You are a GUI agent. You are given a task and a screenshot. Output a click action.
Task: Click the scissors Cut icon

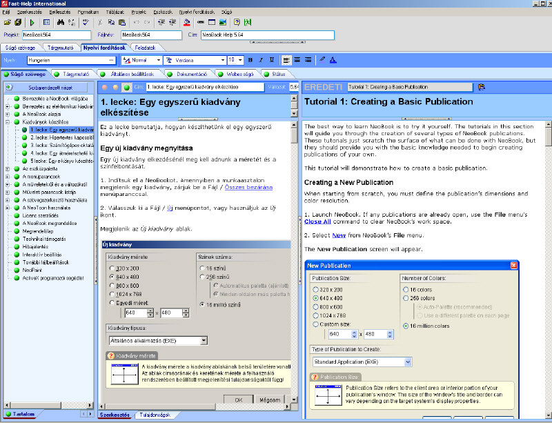pos(99,22)
